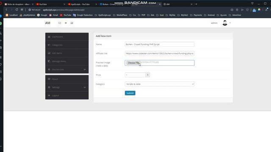Open the speed dial grid icon
Viewport: 271px width, 152px height.
[x=22, y=10]
